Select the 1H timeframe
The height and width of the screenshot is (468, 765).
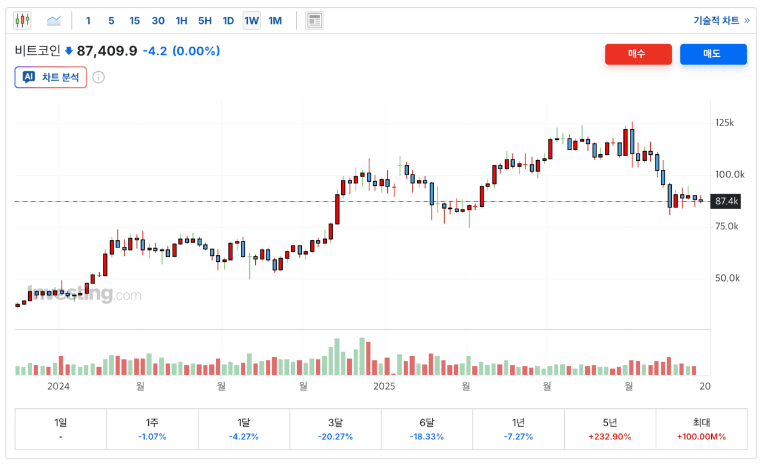[x=181, y=20]
